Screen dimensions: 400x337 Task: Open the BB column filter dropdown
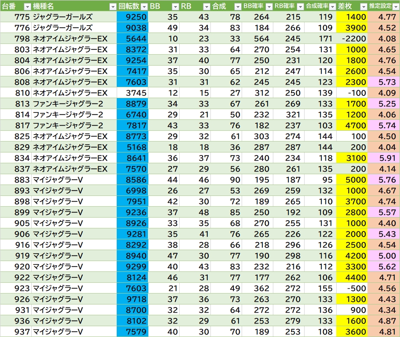(175, 7)
